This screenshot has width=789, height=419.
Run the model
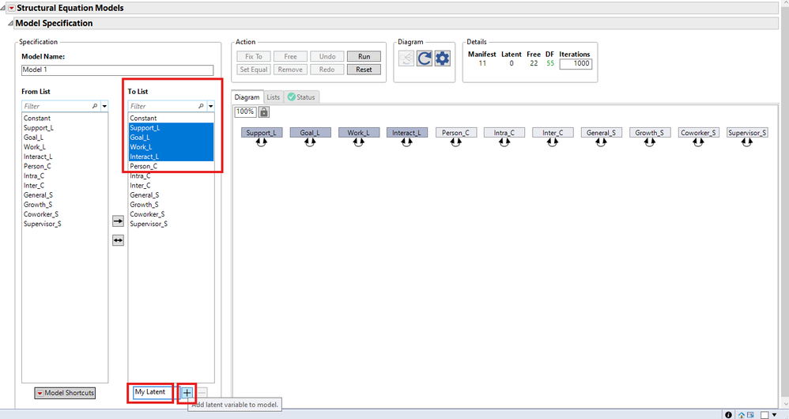coord(364,56)
